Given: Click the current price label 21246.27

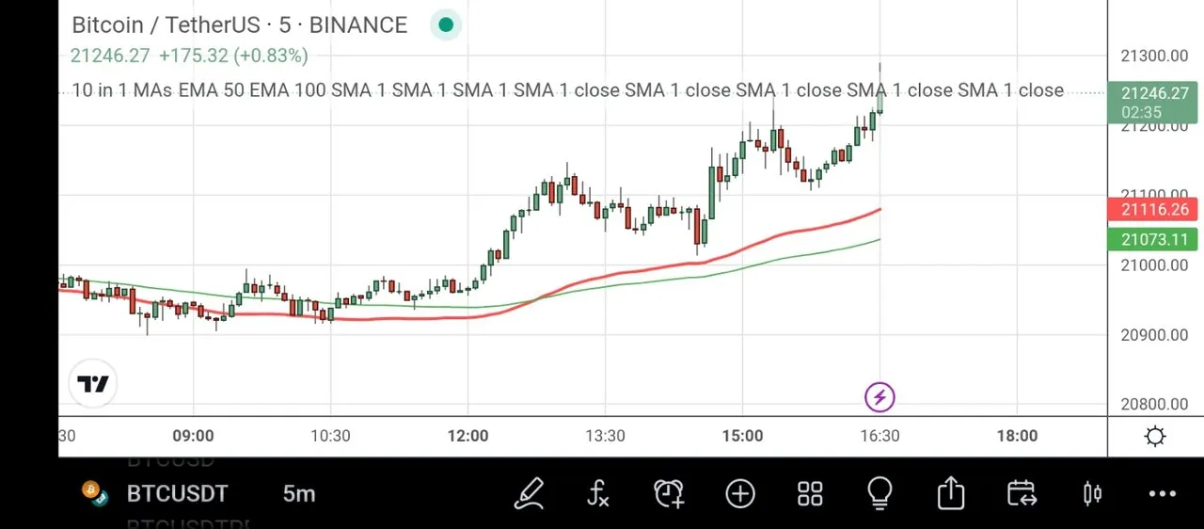Looking at the screenshot, I should pos(1155,102).
